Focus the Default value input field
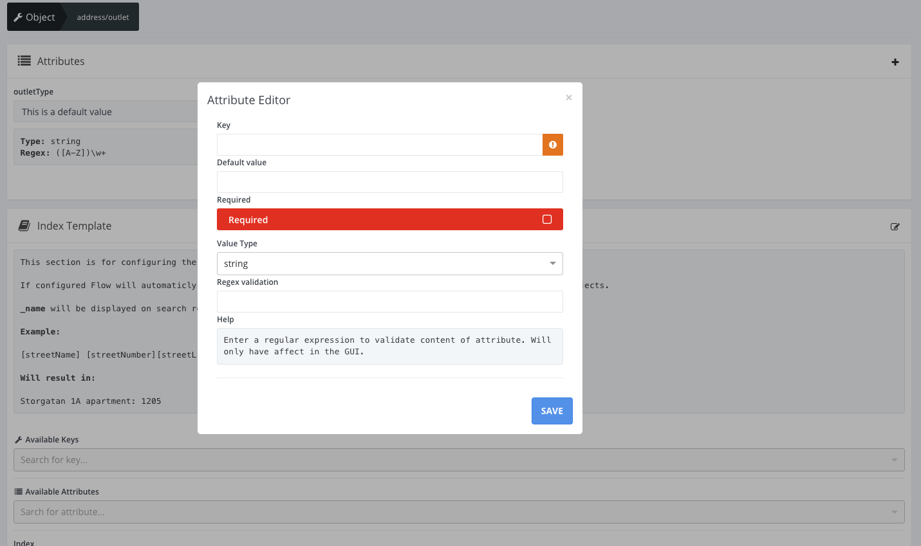This screenshot has height=546, width=921. pyautogui.click(x=390, y=182)
